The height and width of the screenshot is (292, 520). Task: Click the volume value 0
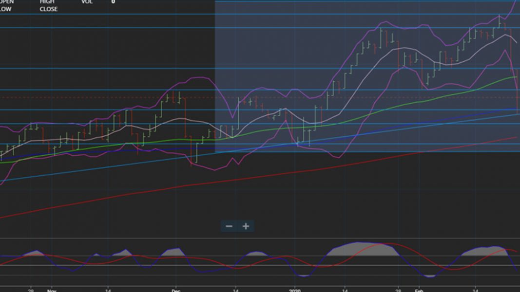pyautogui.click(x=113, y=2)
